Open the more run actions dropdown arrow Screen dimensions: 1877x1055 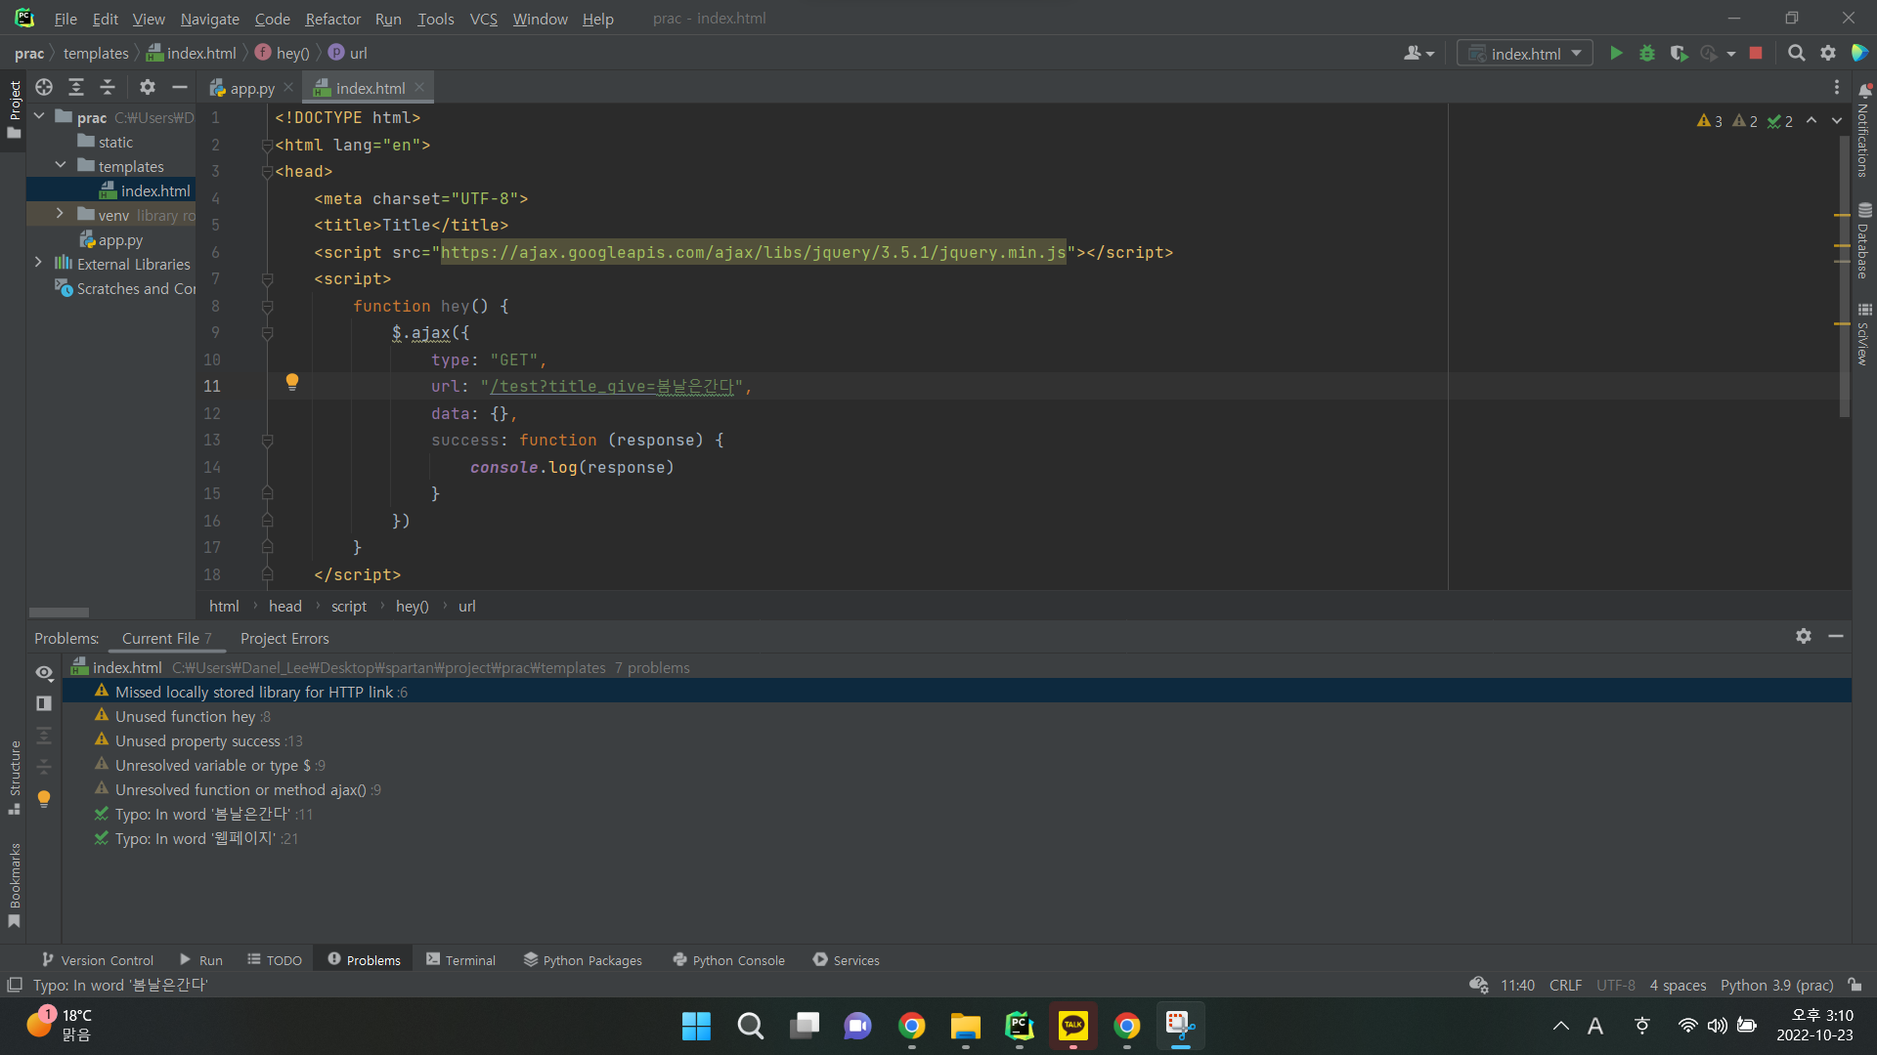pos(1731,54)
